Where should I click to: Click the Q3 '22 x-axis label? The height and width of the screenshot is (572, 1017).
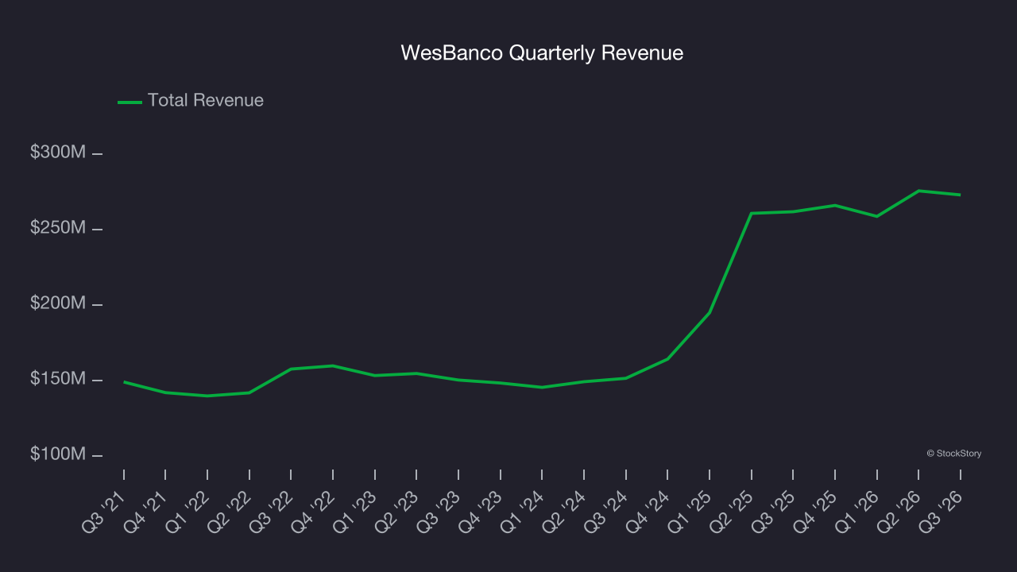pos(272,512)
